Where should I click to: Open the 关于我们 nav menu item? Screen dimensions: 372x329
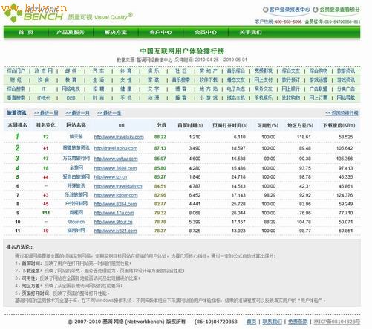(x=250, y=32)
